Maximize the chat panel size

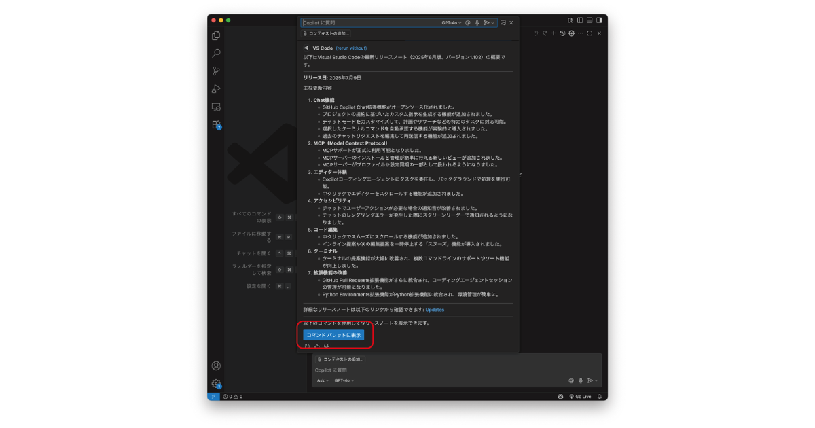[590, 33]
